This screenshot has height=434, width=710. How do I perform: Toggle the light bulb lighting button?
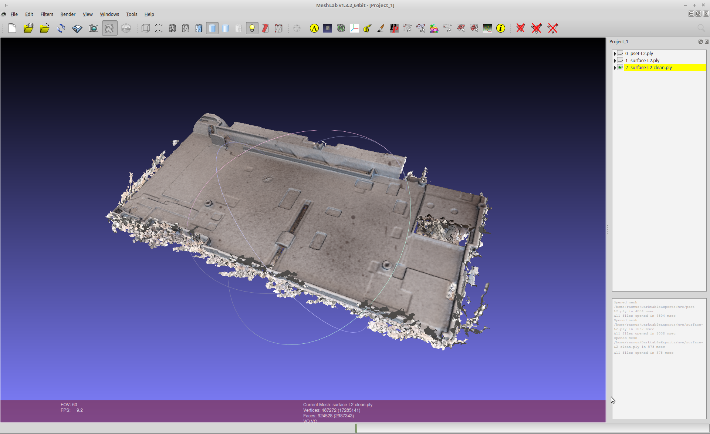click(252, 28)
